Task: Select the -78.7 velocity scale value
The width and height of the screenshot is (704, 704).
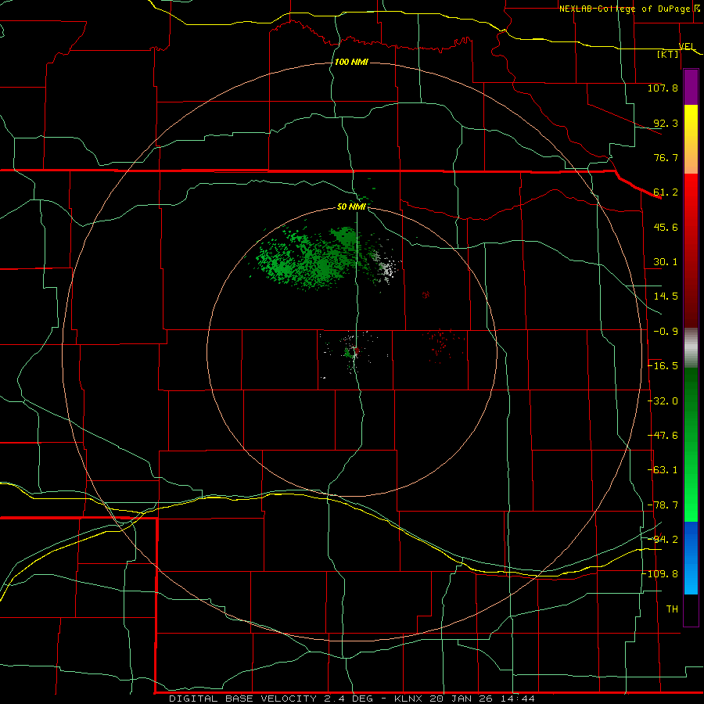Action: coord(663,505)
